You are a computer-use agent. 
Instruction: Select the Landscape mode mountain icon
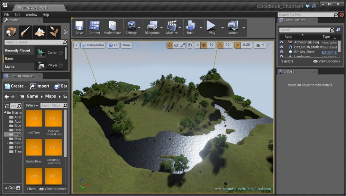[x=39, y=32]
